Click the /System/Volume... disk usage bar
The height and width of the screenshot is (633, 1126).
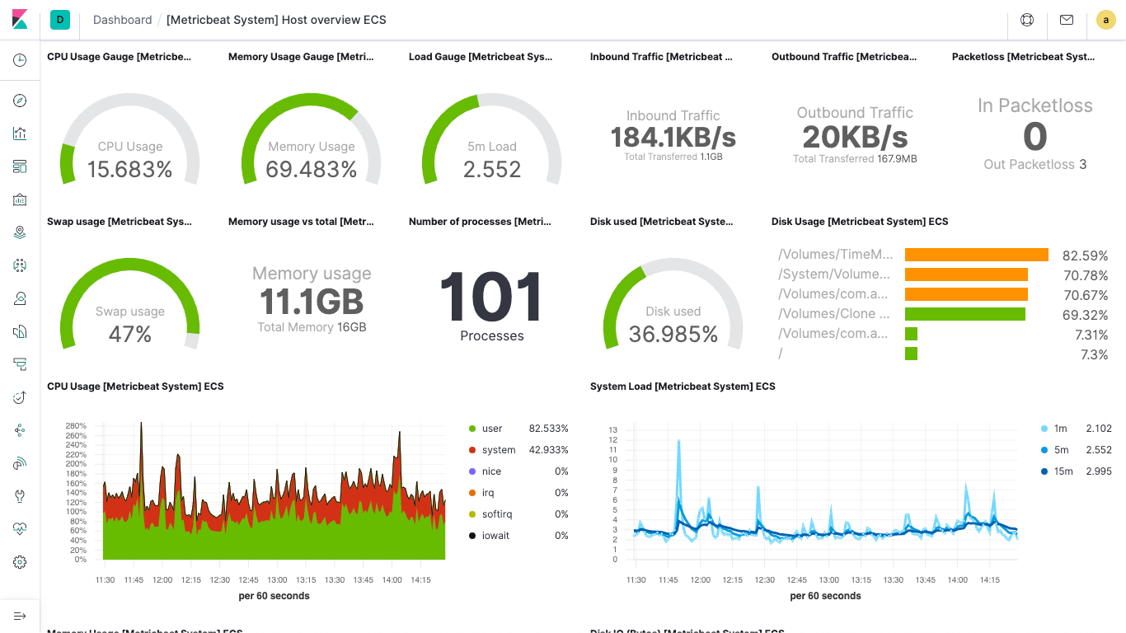(966, 274)
